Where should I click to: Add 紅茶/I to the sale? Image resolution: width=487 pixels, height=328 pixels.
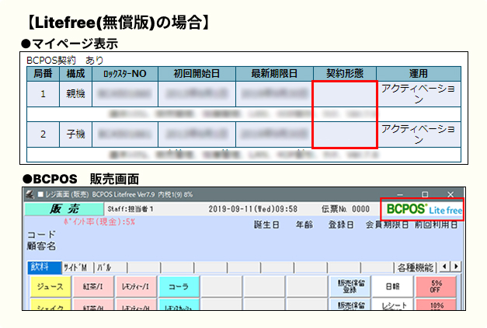[94, 287]
